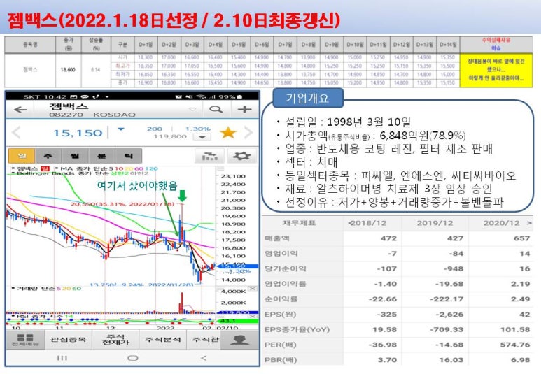Click the current price 15,150
Viewport: 541px width, 374px height.
click(78, 133)
